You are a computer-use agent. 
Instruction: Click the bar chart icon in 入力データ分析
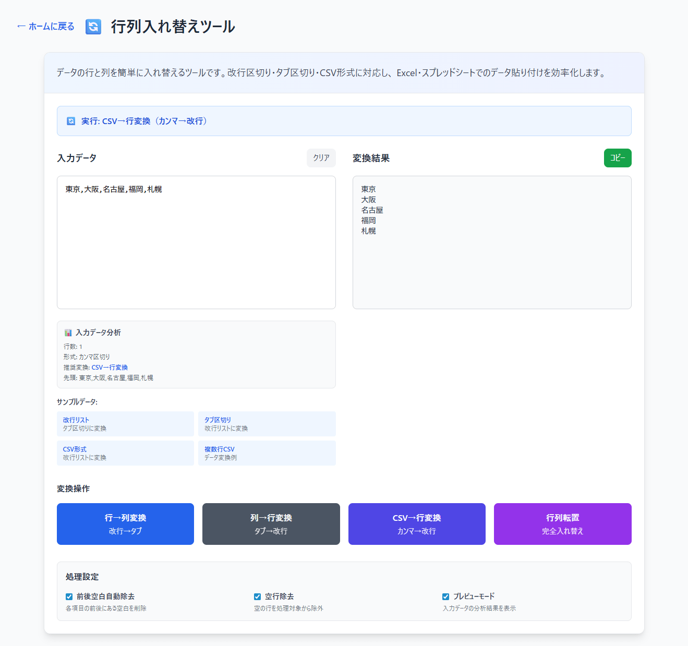click(x=68, y=333)
